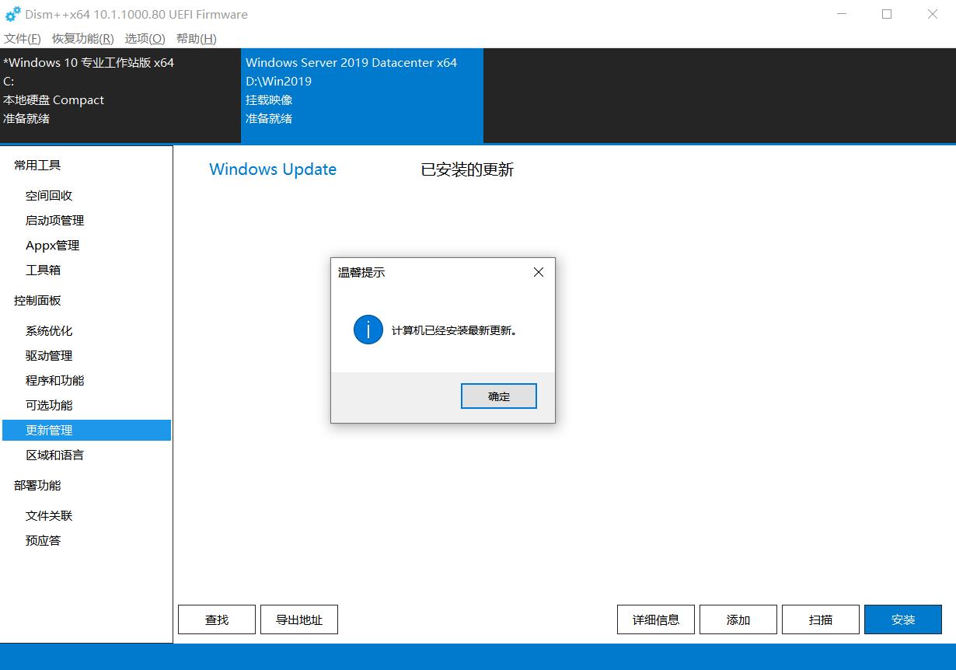
Task: Open the 预应答 deployment option
Action: click(43, 540)
